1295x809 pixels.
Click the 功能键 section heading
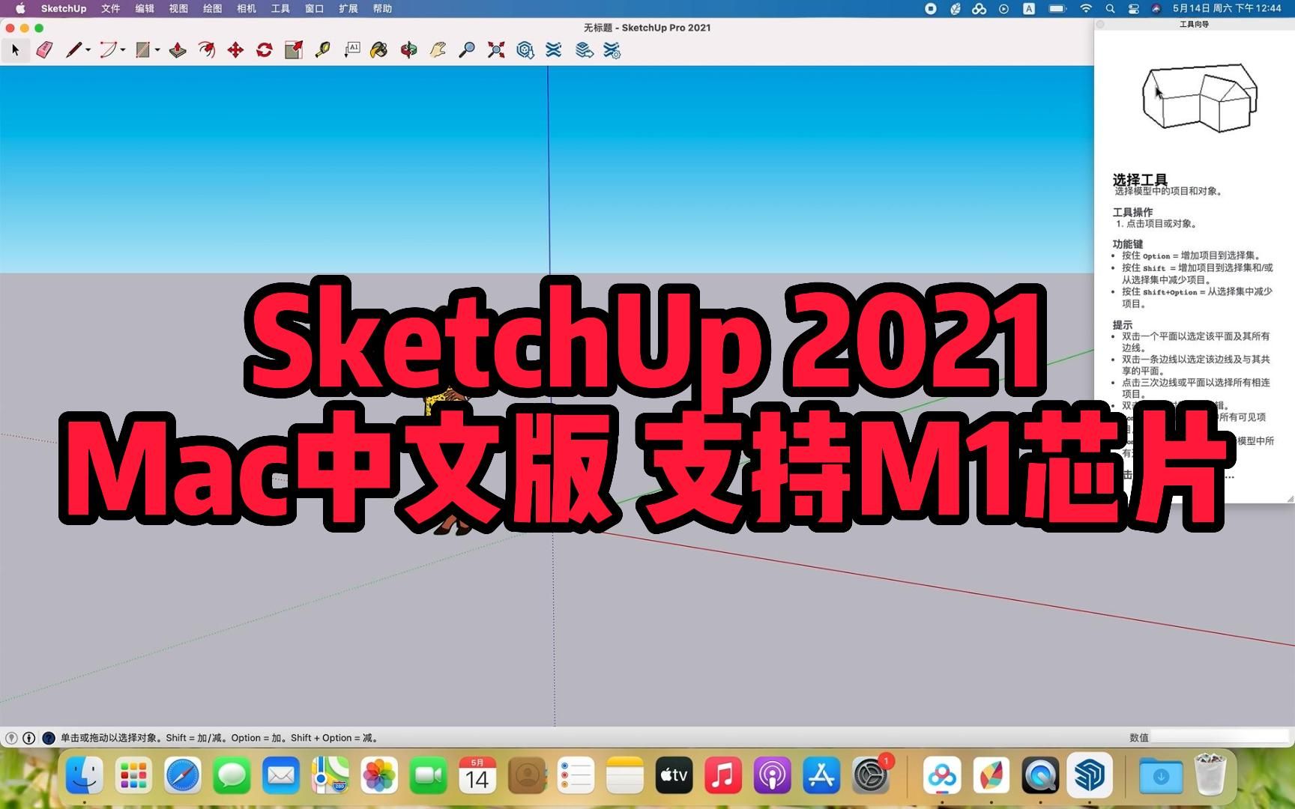(1128, 244)
